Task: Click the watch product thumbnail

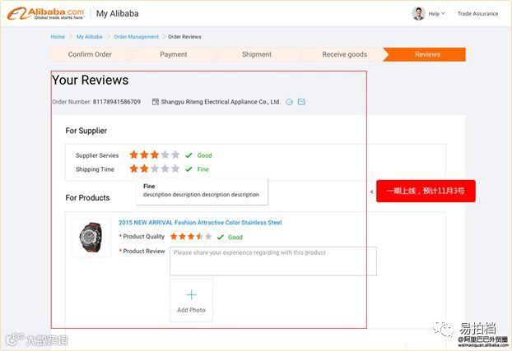Action: coord(91,238)
